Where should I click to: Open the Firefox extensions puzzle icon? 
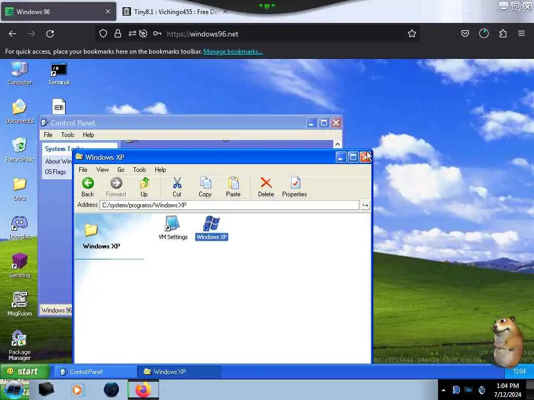point(503,33)
